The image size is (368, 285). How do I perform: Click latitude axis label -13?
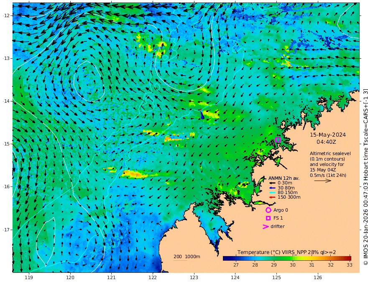6,58
